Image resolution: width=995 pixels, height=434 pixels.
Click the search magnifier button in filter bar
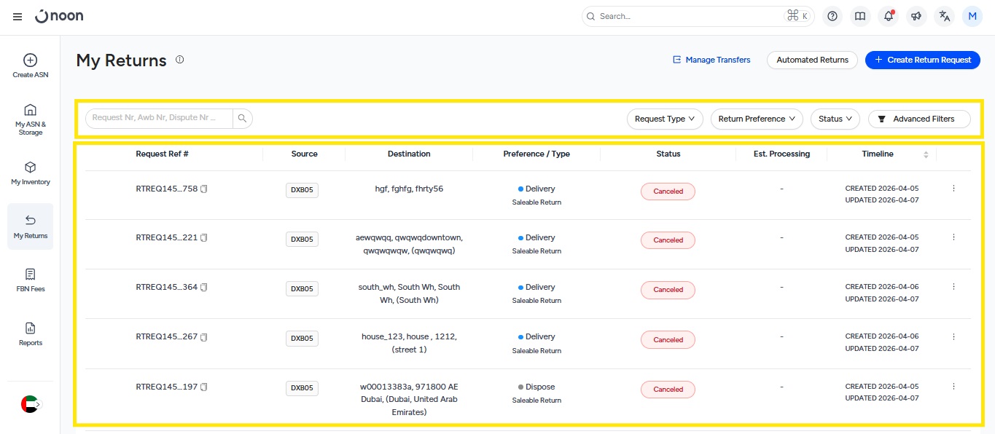click(x=243, y=118)
